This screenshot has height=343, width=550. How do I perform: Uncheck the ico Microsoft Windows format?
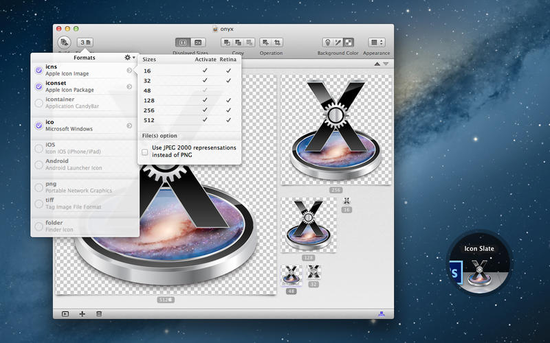coord(38,126)
